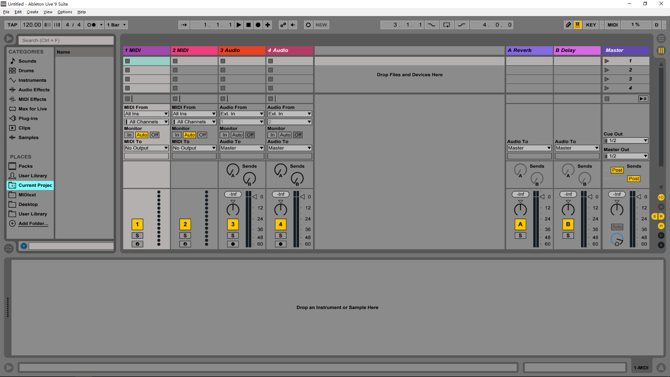Solo track 1 MIDI

click(137, 236)
